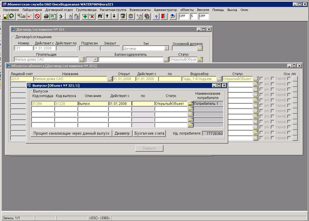Delete record using red X toolbar icon
309x221 pixels.
[x=92, y=16]
